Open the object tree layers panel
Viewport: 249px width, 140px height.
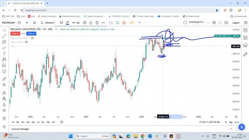245,45
